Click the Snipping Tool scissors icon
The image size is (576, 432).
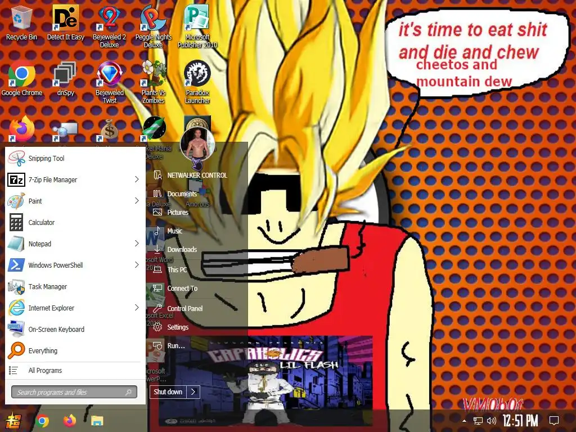click(x=16, y=158)
